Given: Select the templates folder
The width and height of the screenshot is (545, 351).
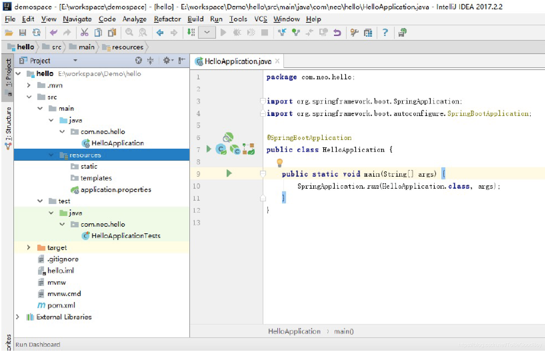Looking at the screenshot, I should tap(96, 178).
